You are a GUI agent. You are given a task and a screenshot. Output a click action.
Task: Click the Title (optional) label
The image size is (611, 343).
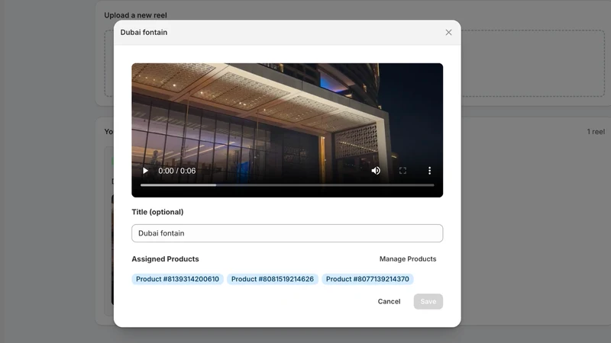157,212
